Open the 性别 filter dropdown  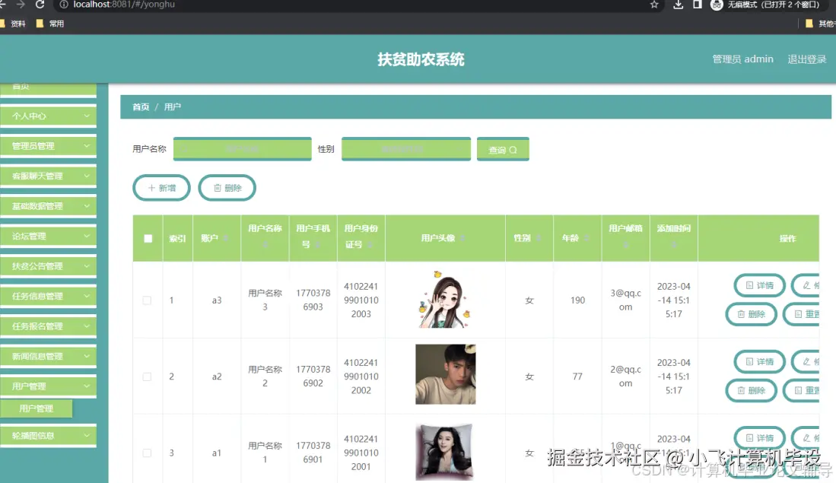click(x=405, y=149)
